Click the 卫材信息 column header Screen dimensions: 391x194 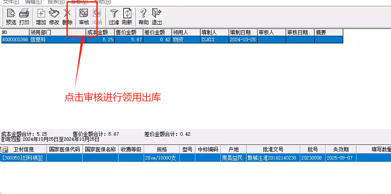pyautogui.click(x=24, y=150)
